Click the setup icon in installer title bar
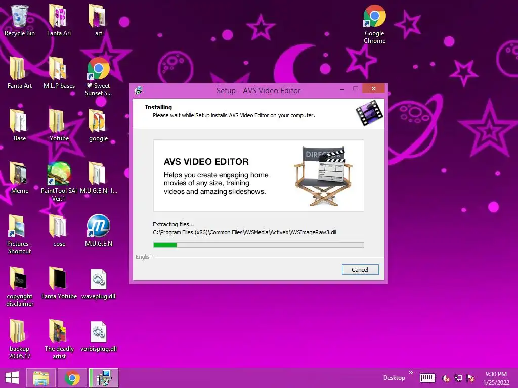This screenshot has height=388, width=518. [139, 90]
